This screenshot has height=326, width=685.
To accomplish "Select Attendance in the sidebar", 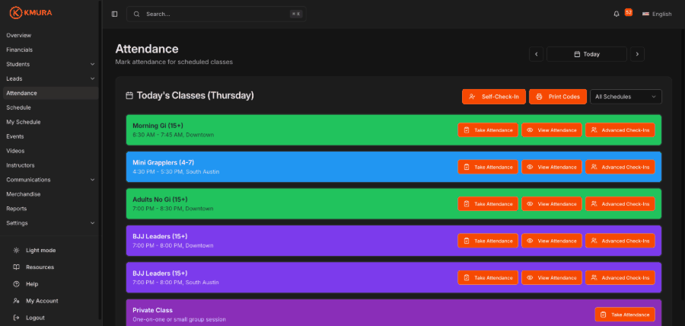I will [51, 93].
